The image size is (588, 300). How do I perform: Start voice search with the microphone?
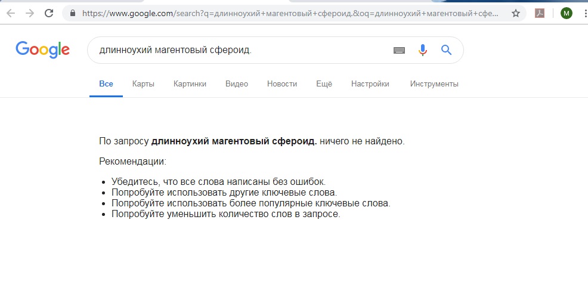pyautogui.click(x=423, y=50)
